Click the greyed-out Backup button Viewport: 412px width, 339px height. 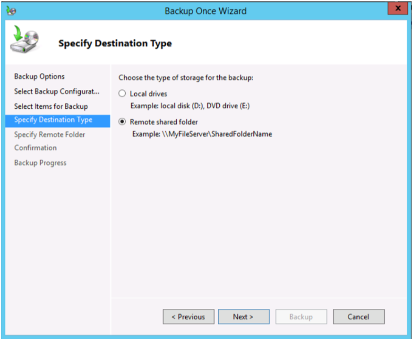301,317
